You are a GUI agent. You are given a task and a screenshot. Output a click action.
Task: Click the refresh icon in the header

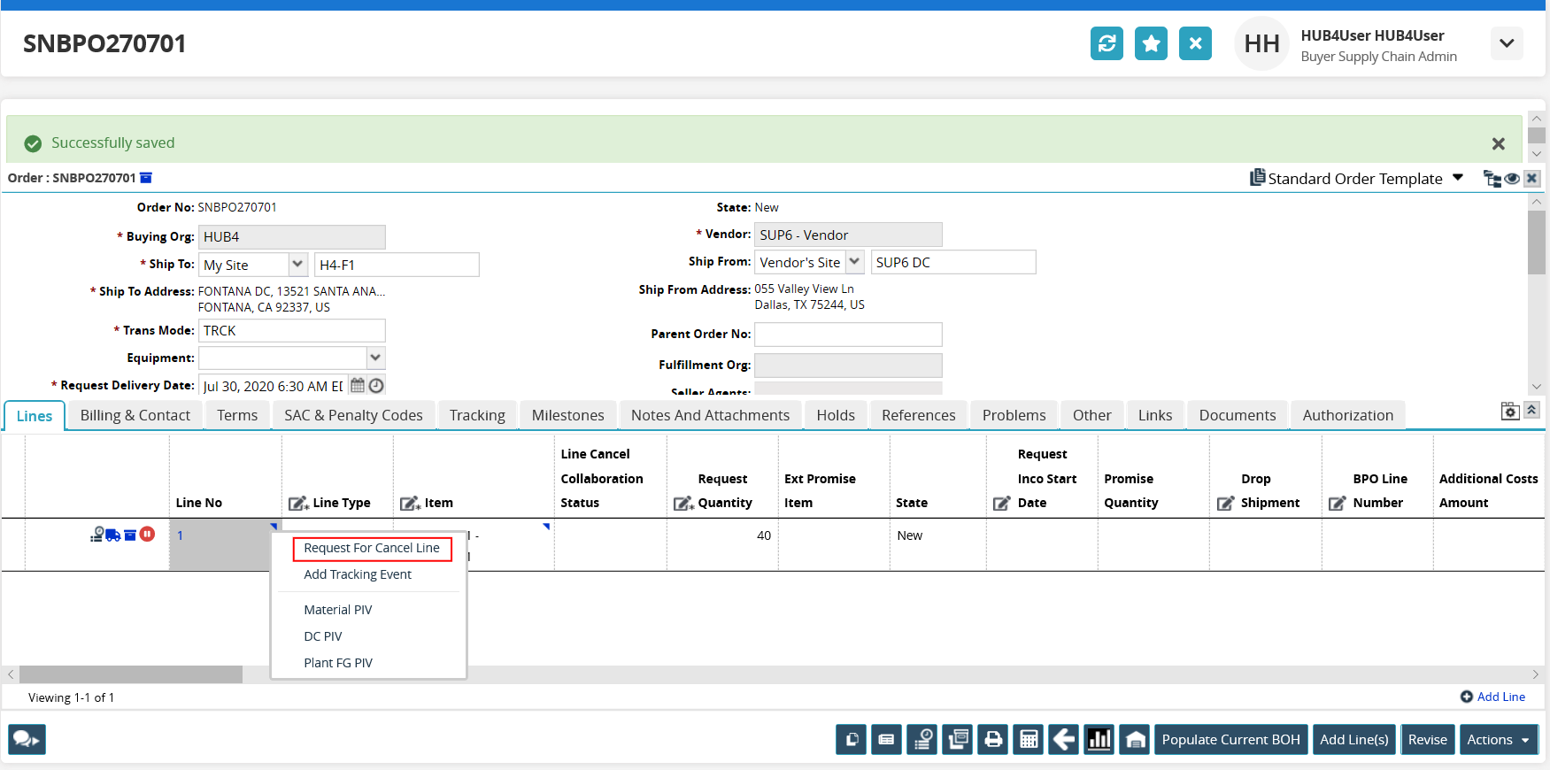click(1107, 43)
